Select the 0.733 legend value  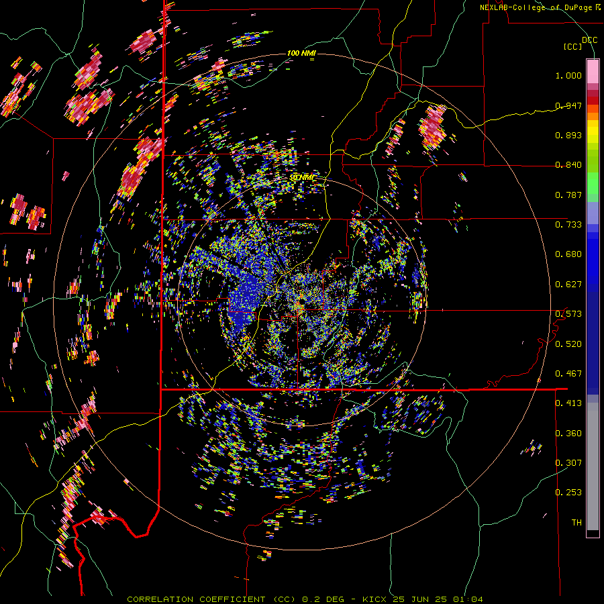click(x=568, y=225)
